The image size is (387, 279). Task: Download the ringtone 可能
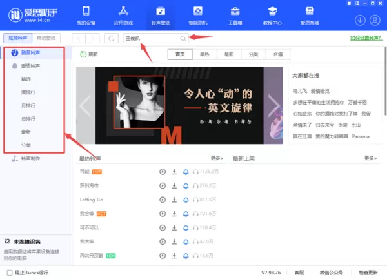pos(174,172)
